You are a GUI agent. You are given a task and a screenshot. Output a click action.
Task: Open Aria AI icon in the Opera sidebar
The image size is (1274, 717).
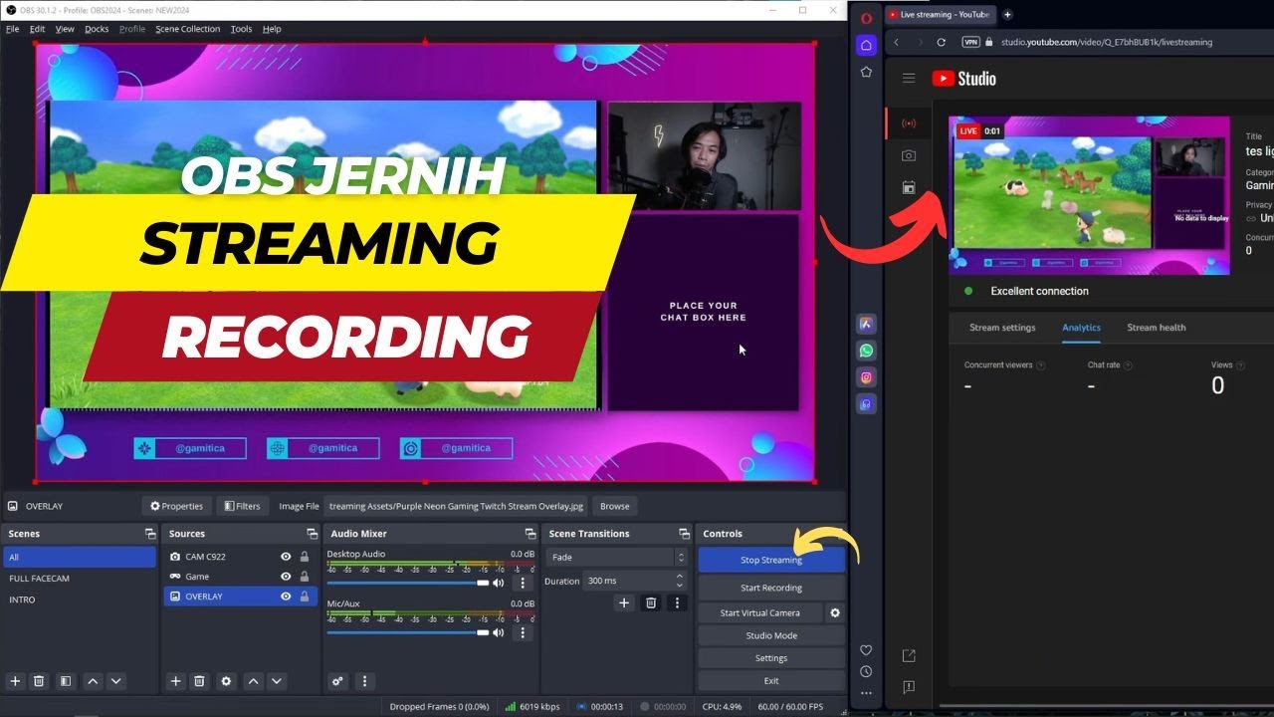point(866,324)
